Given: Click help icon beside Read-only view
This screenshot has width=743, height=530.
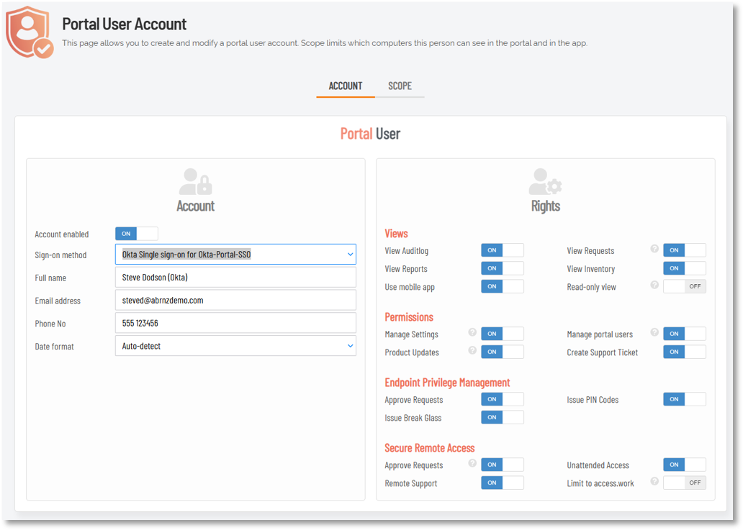Looking at the screenshot, I should [654, 285].
